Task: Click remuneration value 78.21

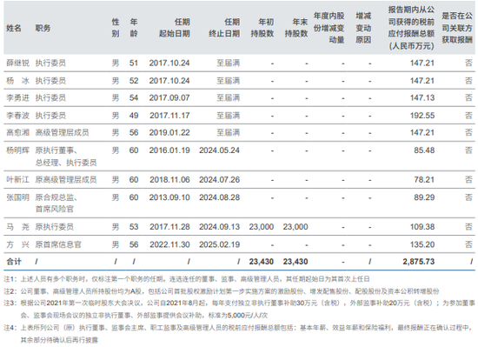Action: pyautogui.click(x=424, y=180)
